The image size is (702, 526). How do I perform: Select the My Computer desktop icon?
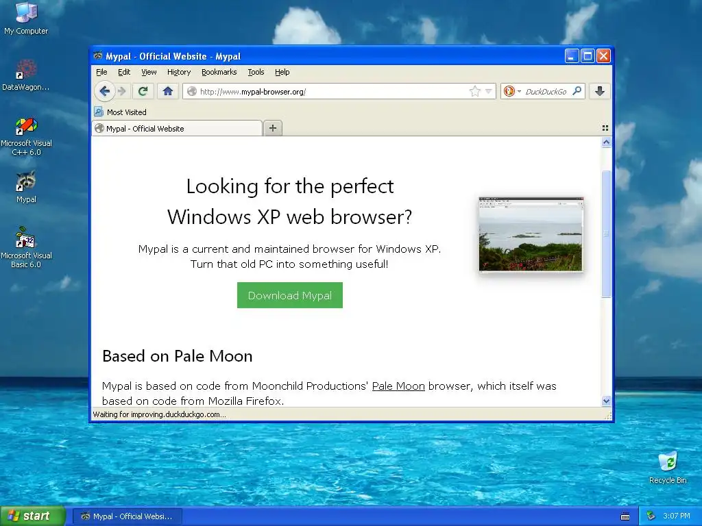pos(26,18)
